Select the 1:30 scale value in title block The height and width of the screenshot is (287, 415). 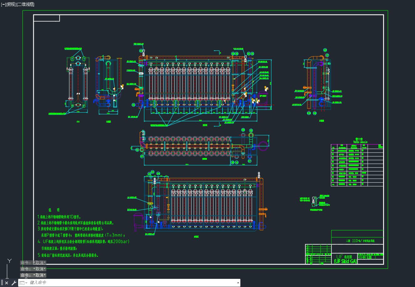pos(369,257)
